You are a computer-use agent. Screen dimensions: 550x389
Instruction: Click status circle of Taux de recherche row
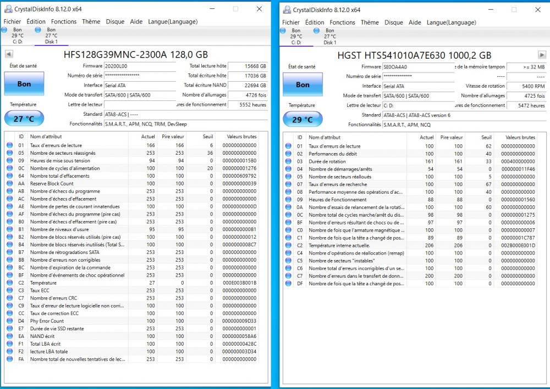288,184
